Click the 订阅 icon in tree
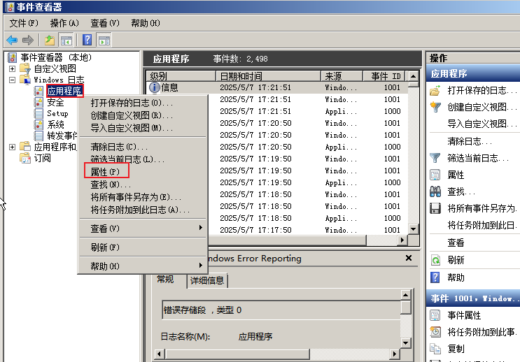This screenshot has width=520, height=362. point(25,159)
